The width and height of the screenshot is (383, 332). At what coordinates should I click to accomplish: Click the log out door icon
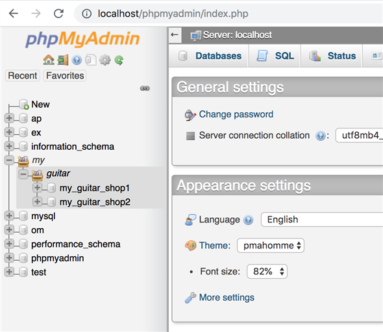pos(63,60)
